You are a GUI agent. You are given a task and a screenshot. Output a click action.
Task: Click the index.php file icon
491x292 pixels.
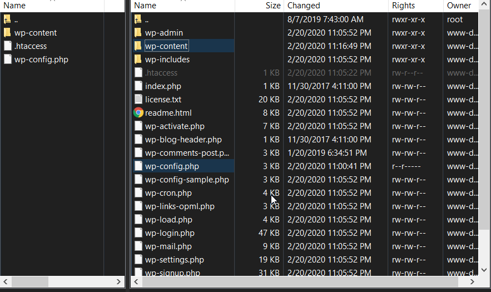(x=138, y=86)
